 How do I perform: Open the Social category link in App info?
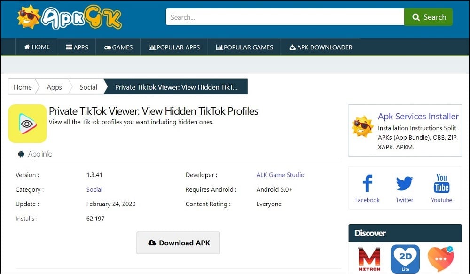(94, 189)
